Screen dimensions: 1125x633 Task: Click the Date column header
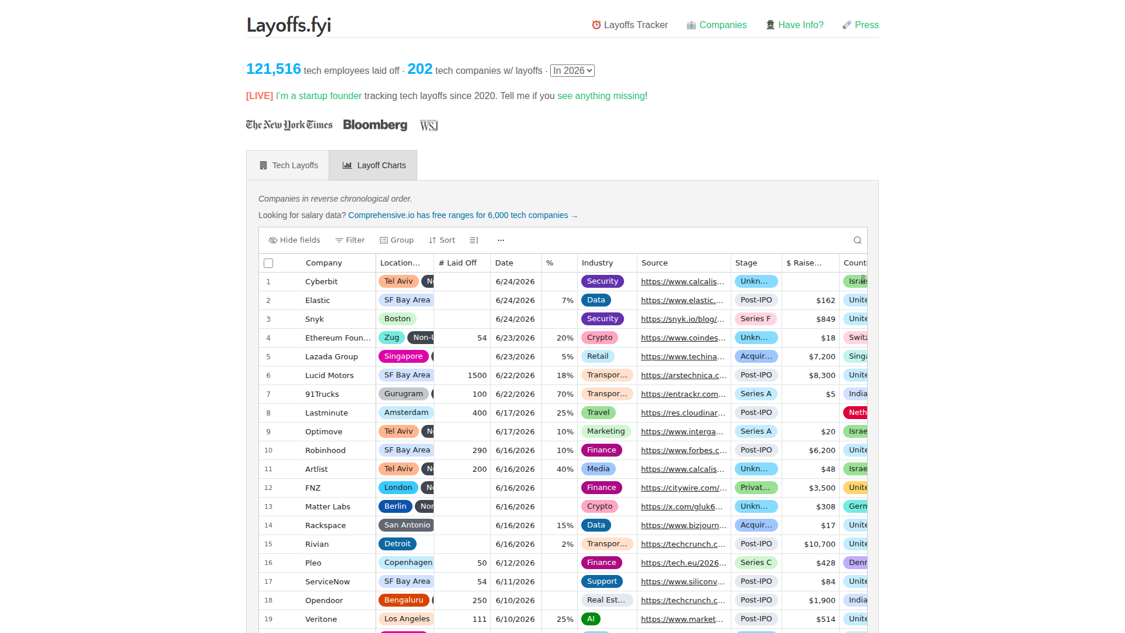[x=516, y=263]
